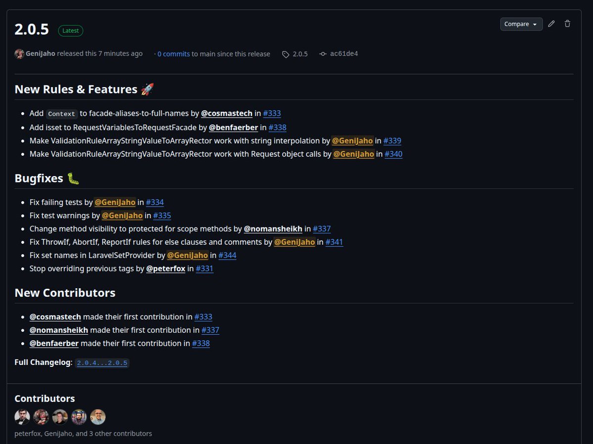Click the third contributor avatar

pyautogui.click(x=60, y=417)
